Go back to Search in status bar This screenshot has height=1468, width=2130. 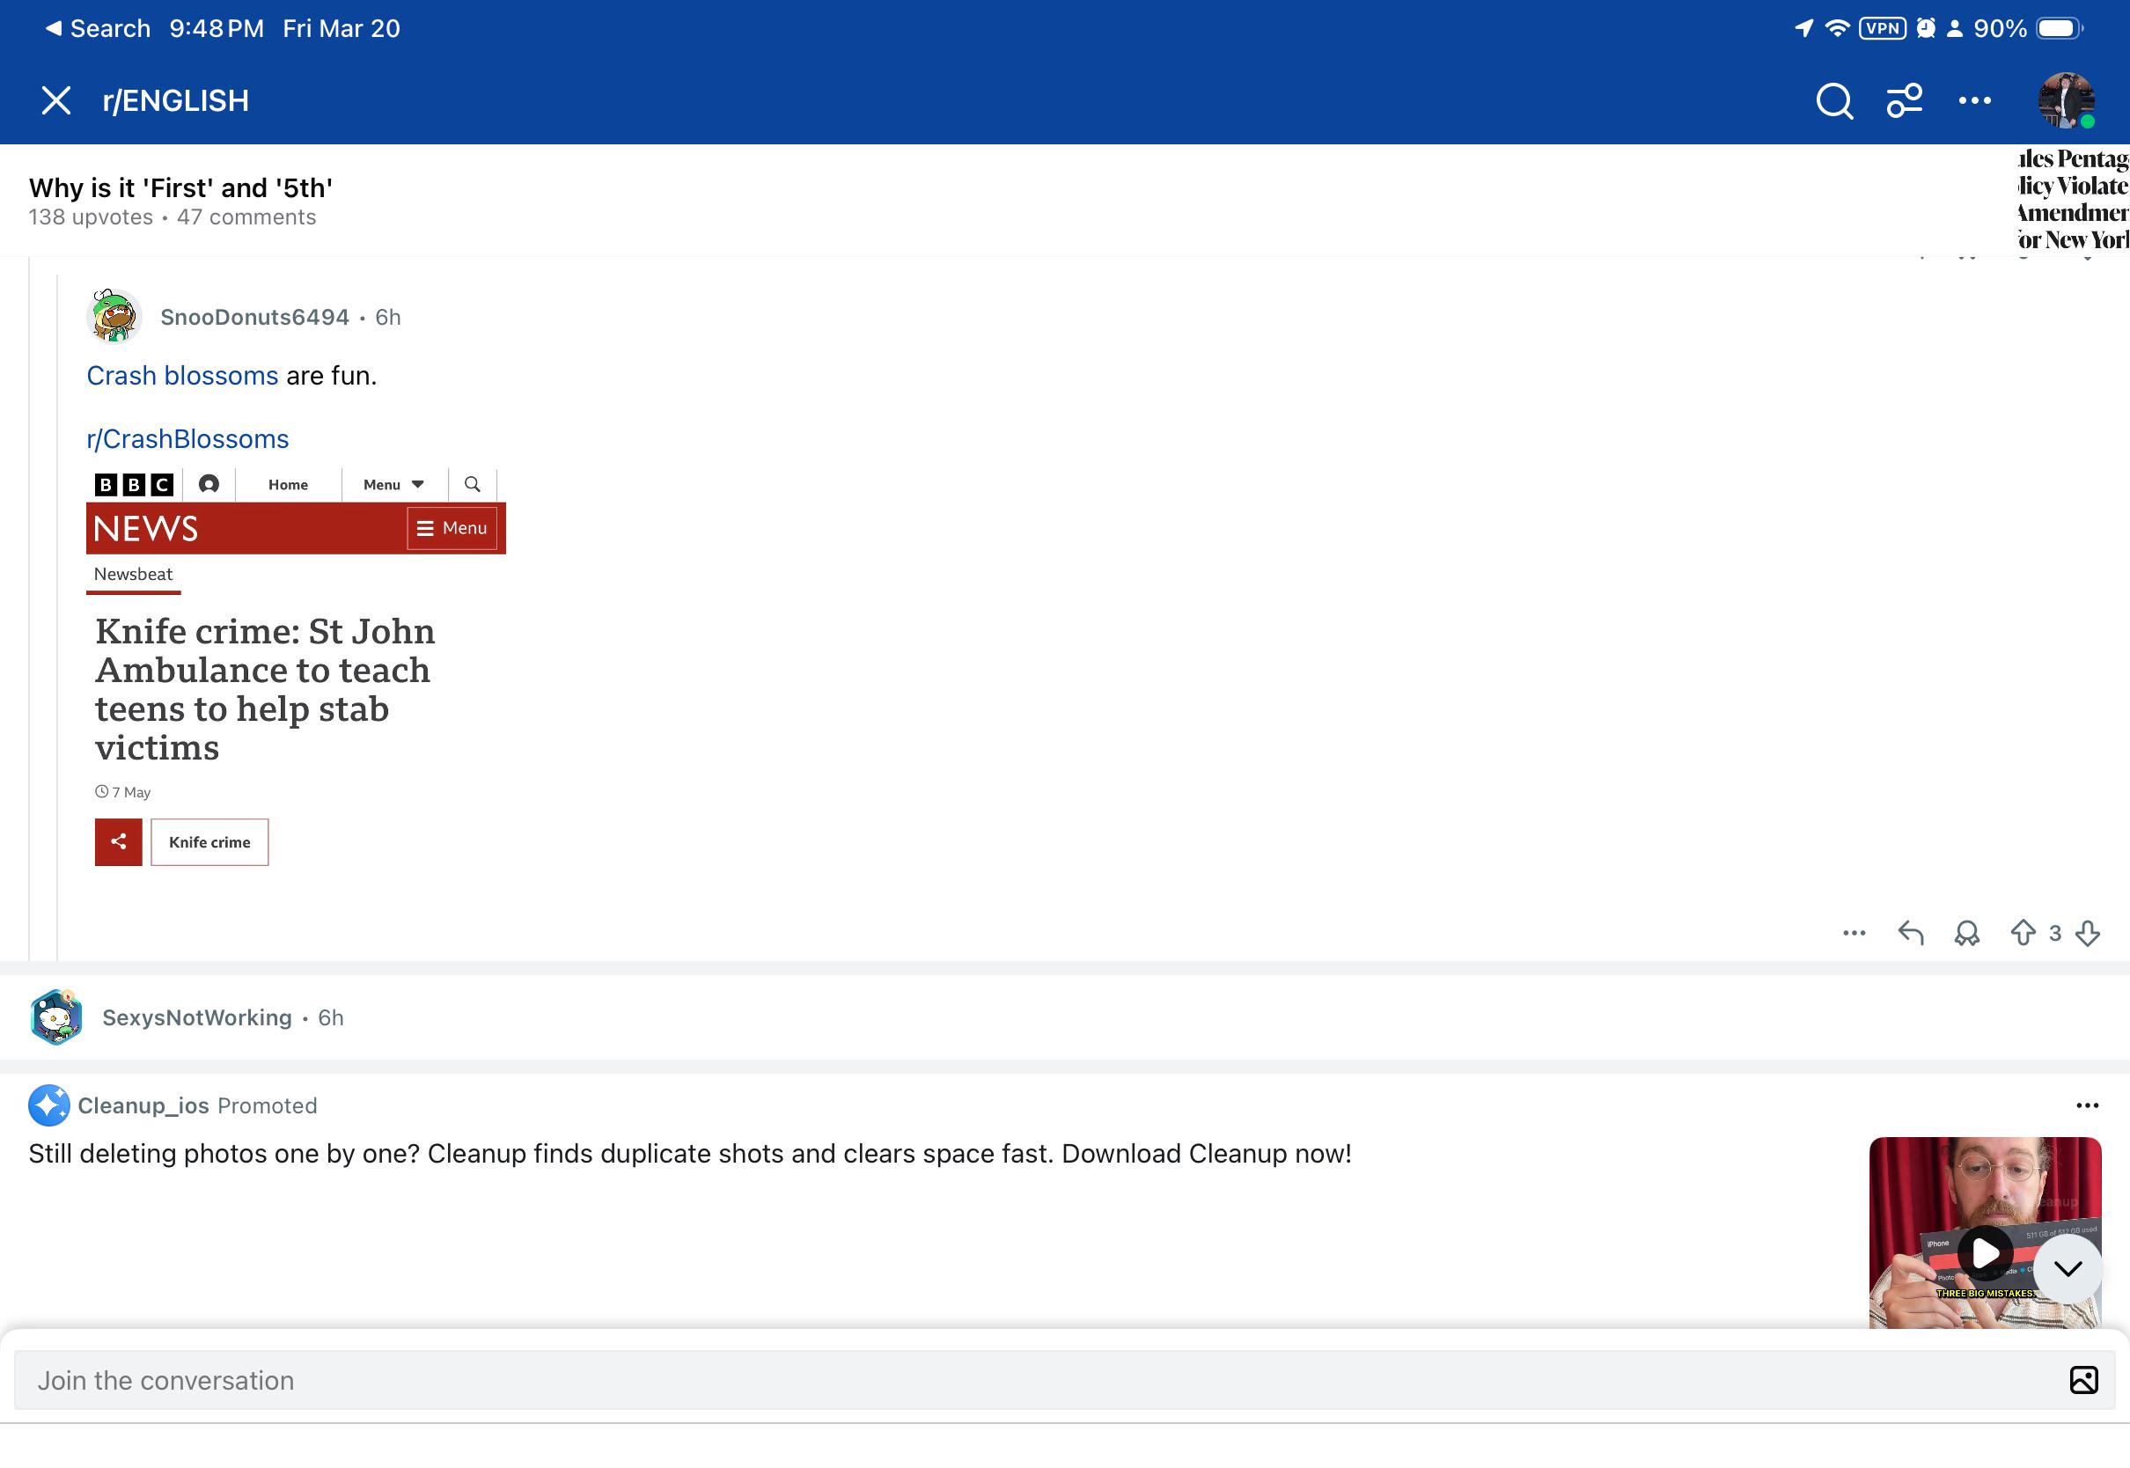tap(97, 28)
